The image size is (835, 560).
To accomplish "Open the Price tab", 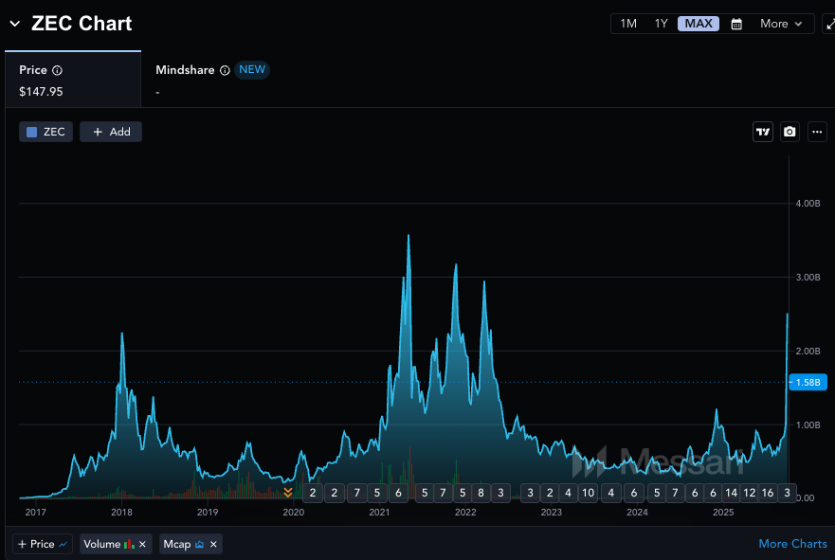I will coord(73,80).
